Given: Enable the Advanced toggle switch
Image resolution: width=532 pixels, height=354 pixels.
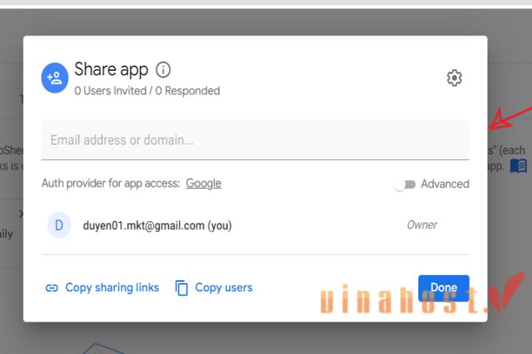Looking at the screenshot, I should pos(405,184).
